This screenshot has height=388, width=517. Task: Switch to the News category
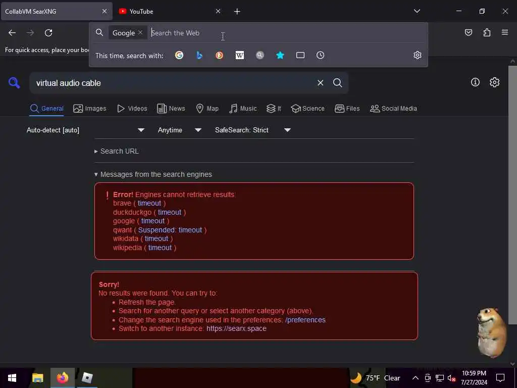(171, 109)
